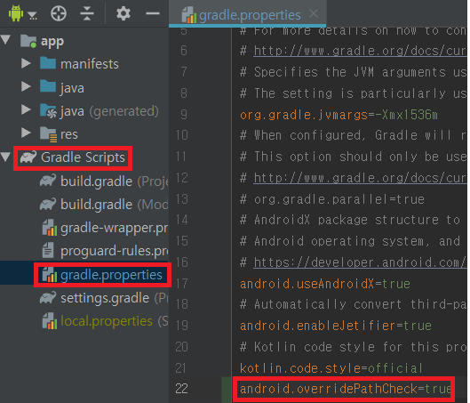Expand the java folder arrow
Image resolution: width=470 pixels, height=403 pixels.
[x=26, y=86]
